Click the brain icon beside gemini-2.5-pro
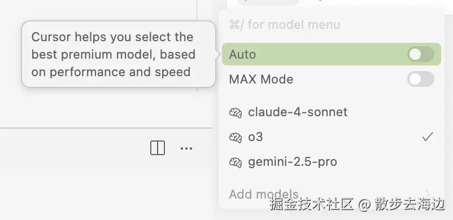This screenshot has height=220, width=453. (236, 162)
